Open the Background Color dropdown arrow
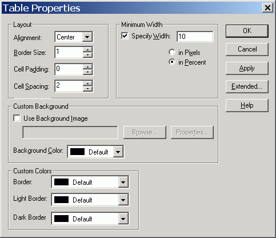This screenshot has width=276, height=238. pyautogui.click(x=118, y=152)
